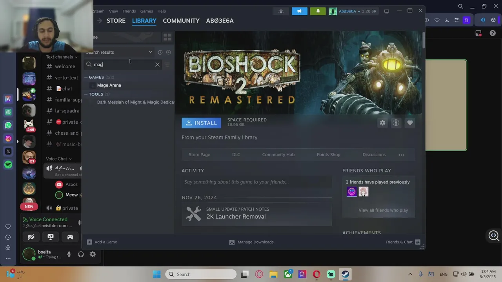Open Discord vc-to-text channel
The height and width of the screenshot is (282, 502).
tap(63, 78)
